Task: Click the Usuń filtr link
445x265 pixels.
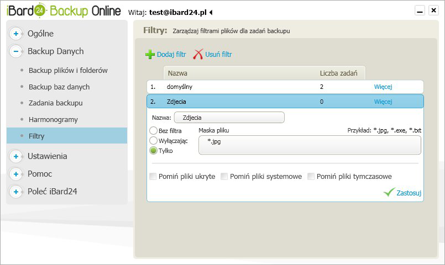Action: (x=218, y=54)
